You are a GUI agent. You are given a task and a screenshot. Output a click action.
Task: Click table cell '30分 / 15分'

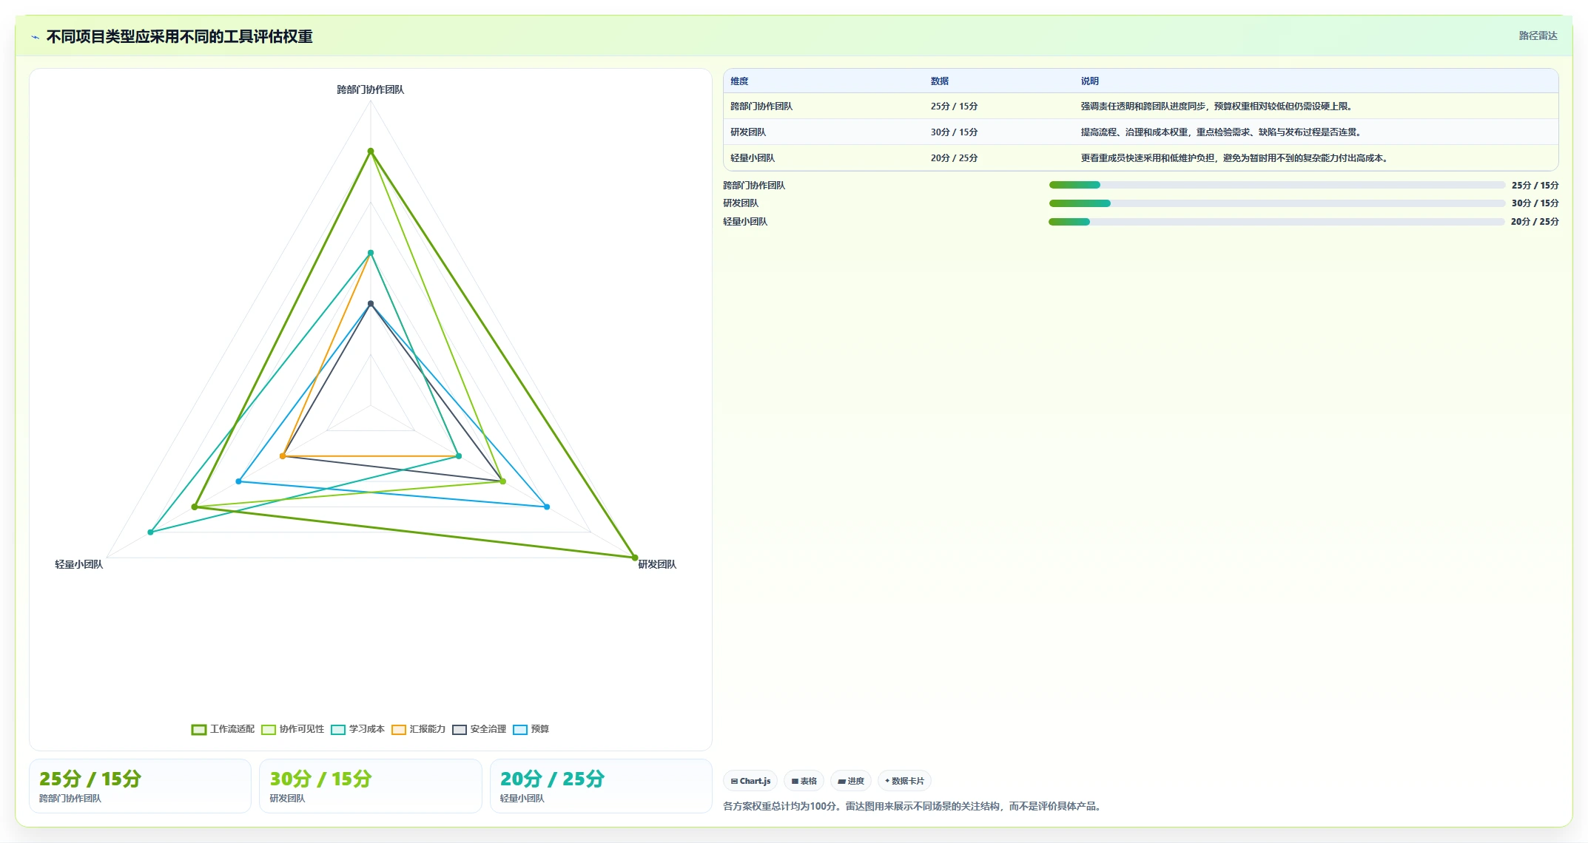[954, 132]
